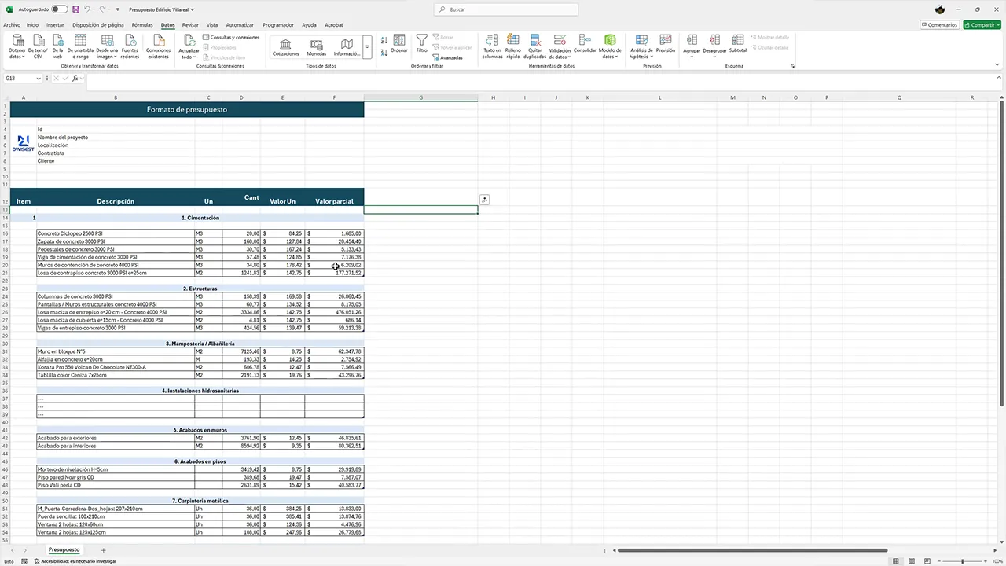Choose Cotizaciones data type
Viewport: 1006px width, 566px height.
(285, 47)
